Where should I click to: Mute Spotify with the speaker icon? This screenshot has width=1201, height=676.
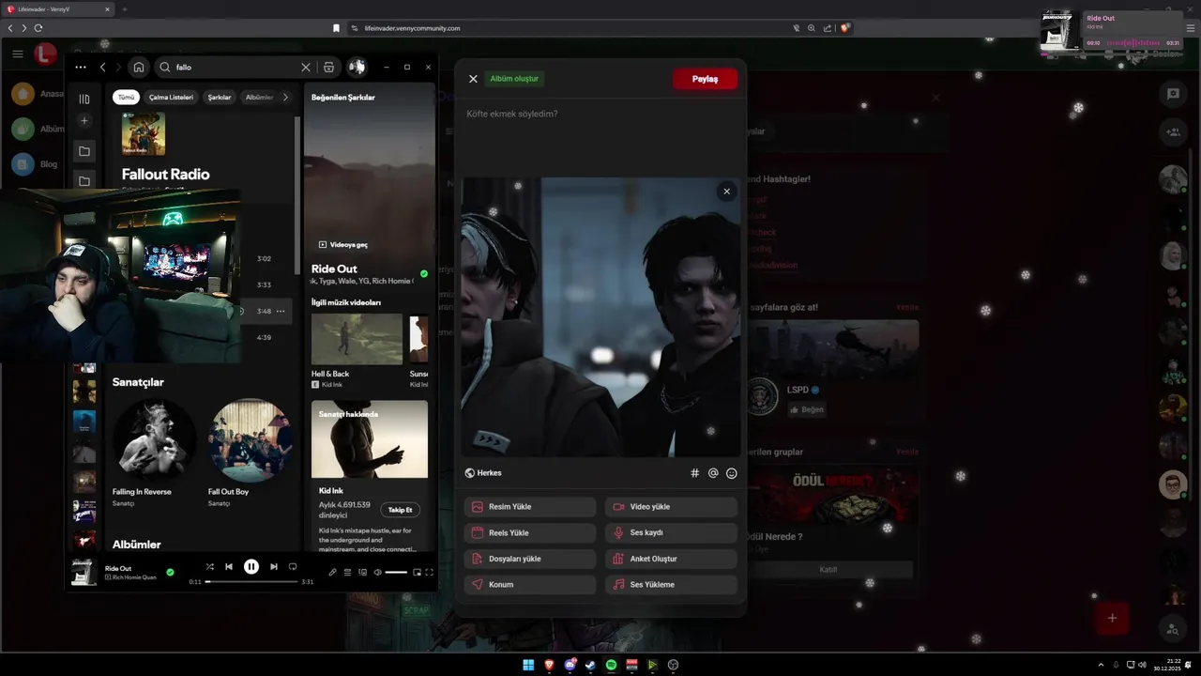coord(377,572)
